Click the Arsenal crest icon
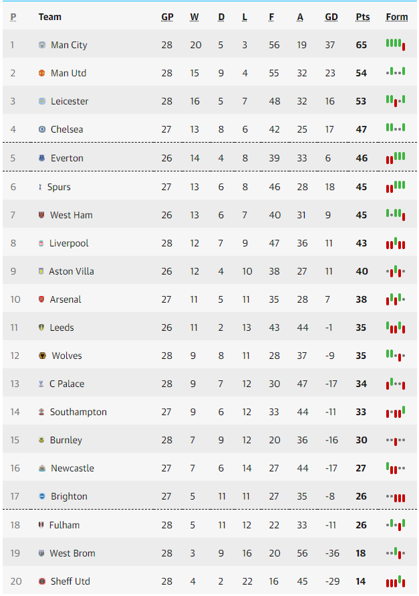This screenshot has height=596, width=419. coord(41,299)
